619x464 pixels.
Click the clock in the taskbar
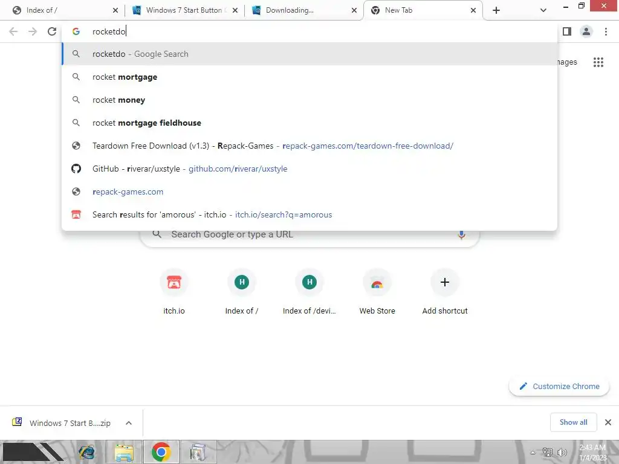[592, 453]
